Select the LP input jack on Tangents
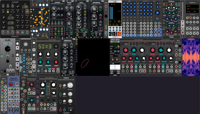The width and height of the screenshot is (200, 114). (93, 34)
